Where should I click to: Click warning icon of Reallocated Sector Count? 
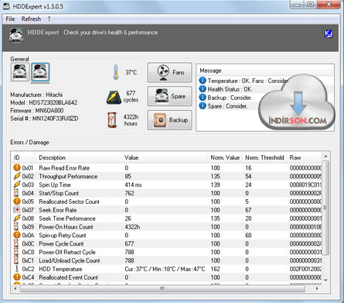[17, 201]
